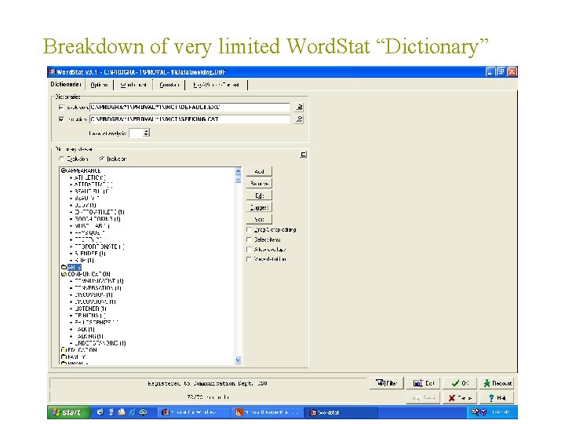Click the dictionary list scrollbar up arrow
565x424 pixels.
pyautogui.click(x=238, y=171)
